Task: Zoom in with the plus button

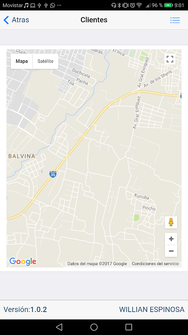Action: (171, 239)
